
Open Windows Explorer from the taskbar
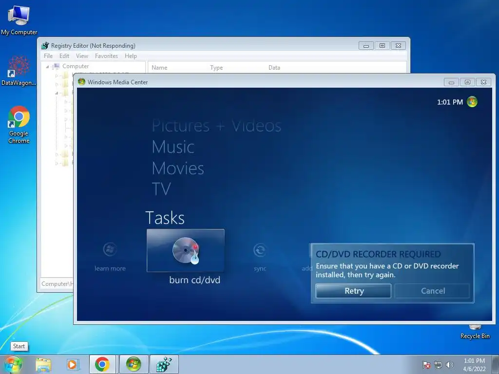coord(43,364)
